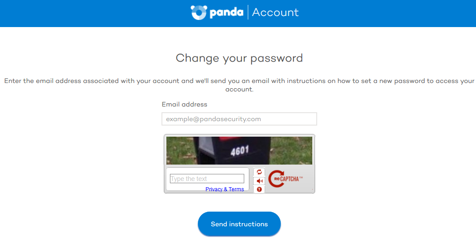476x244 pixels.
Task: Open CAPTCHA help via the question mark icon
Action: pyautogui.click(x=259, y=189)
